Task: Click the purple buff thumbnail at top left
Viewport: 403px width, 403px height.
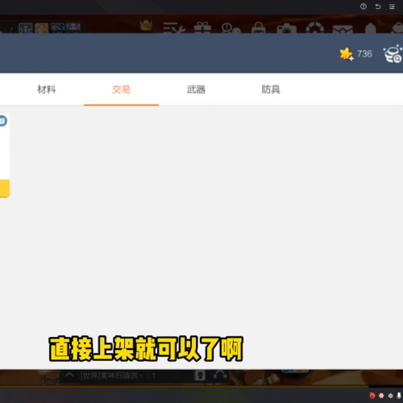Action: coord(73,28)
